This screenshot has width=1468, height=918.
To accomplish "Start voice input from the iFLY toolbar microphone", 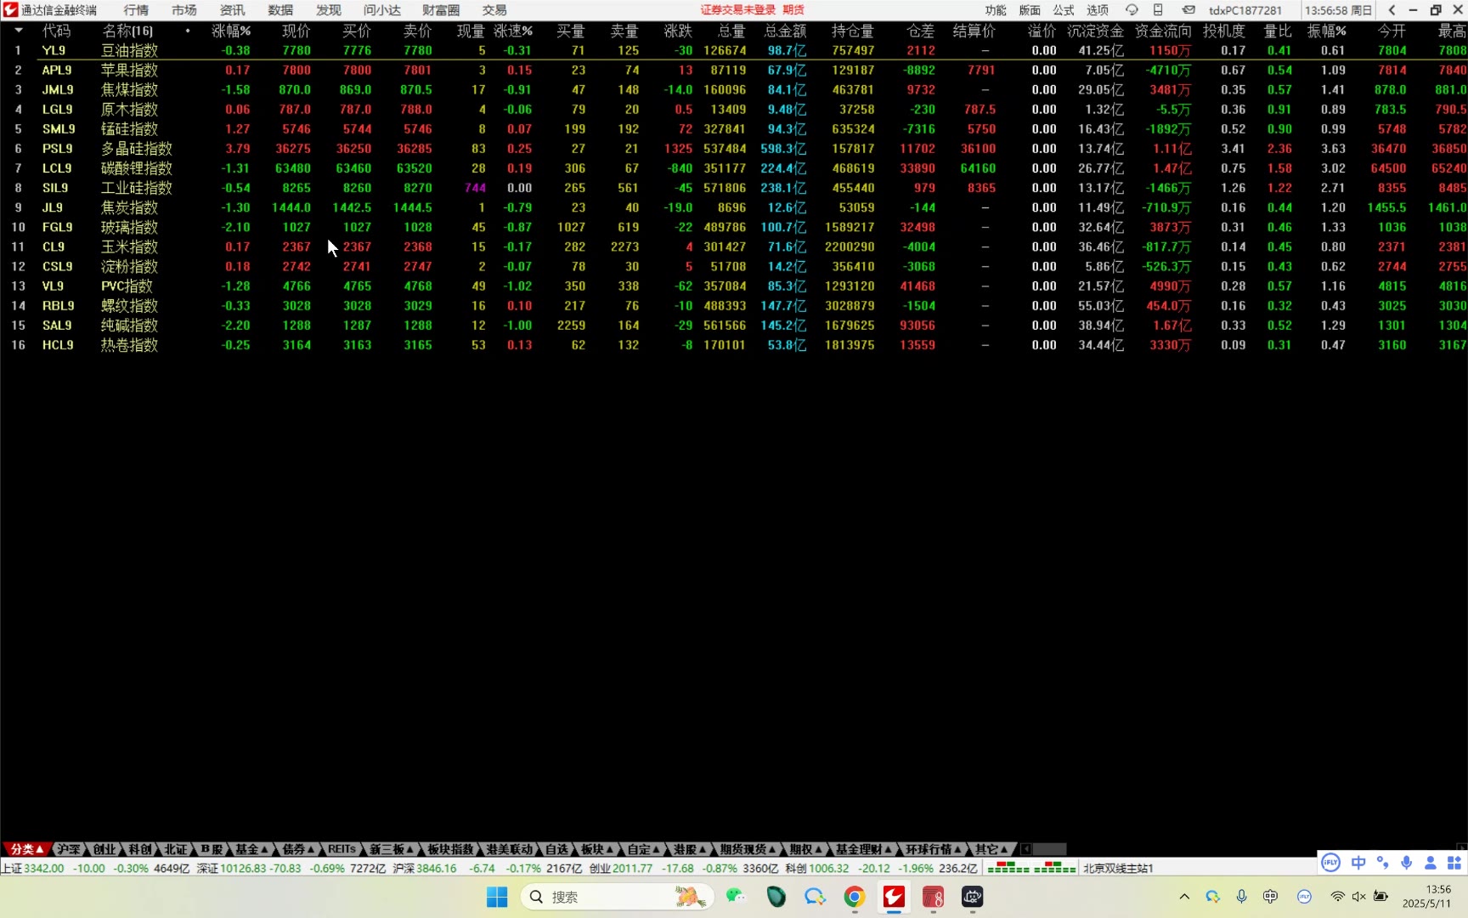I will click(1407, 862).
